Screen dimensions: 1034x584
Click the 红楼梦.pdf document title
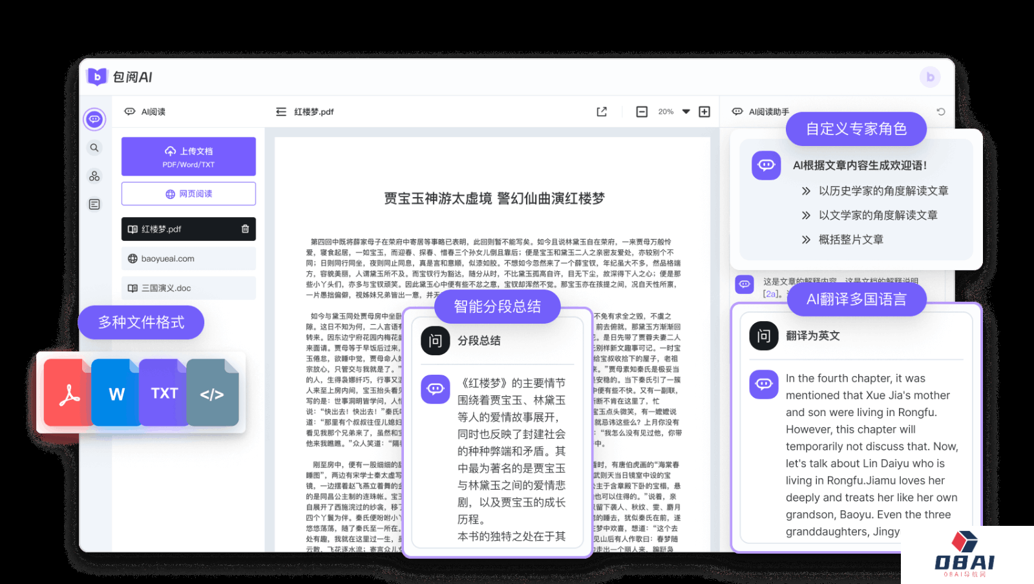(x=314, y=112)
